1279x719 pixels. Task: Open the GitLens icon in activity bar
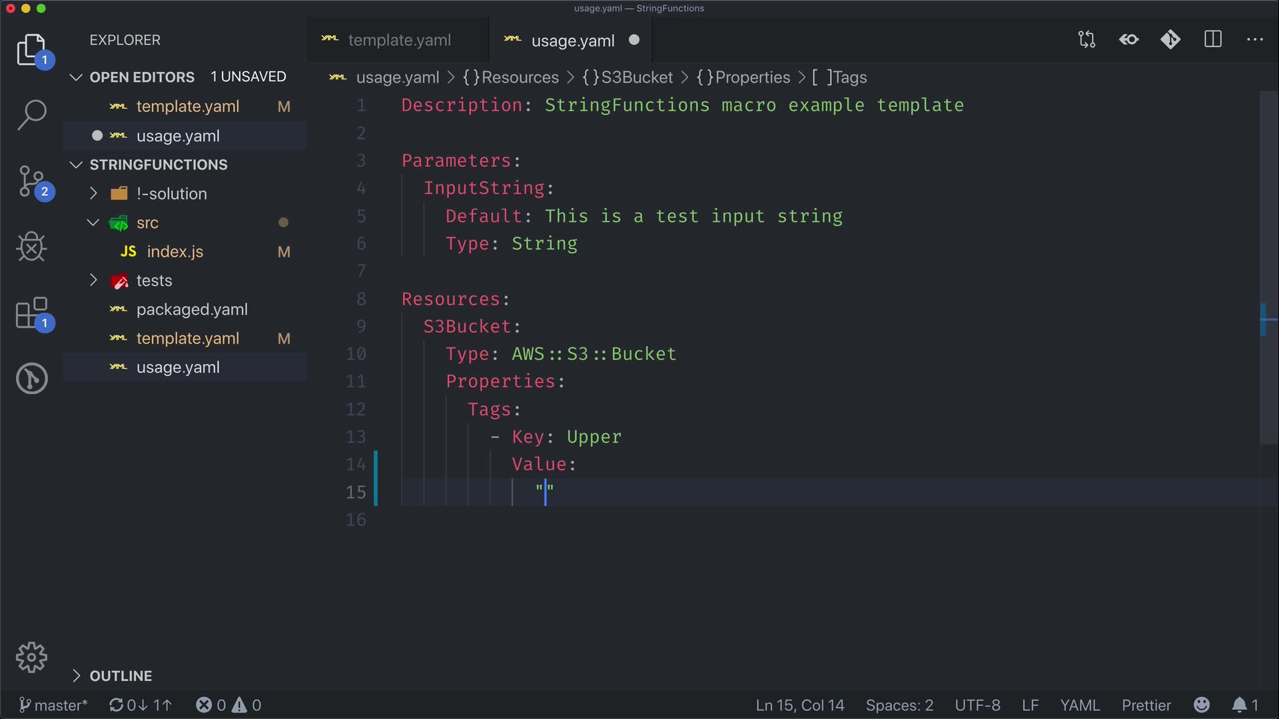coord(31,378)
